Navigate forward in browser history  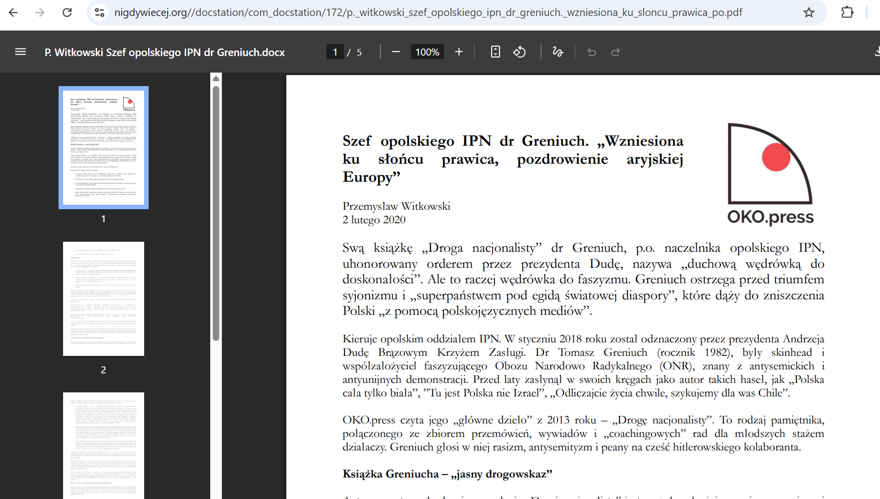point(40,13)
